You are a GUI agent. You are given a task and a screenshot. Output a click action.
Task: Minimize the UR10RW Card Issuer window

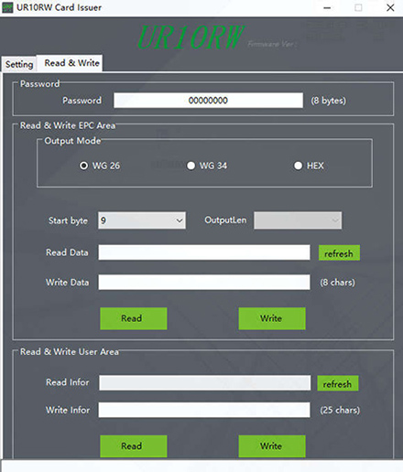click(327, 7)
